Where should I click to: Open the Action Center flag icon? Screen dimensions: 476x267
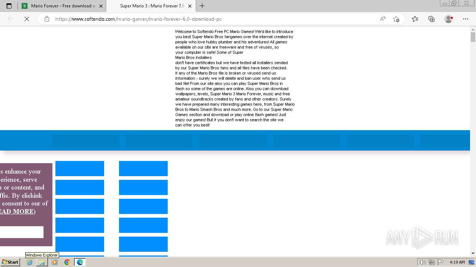click(441, 262)
